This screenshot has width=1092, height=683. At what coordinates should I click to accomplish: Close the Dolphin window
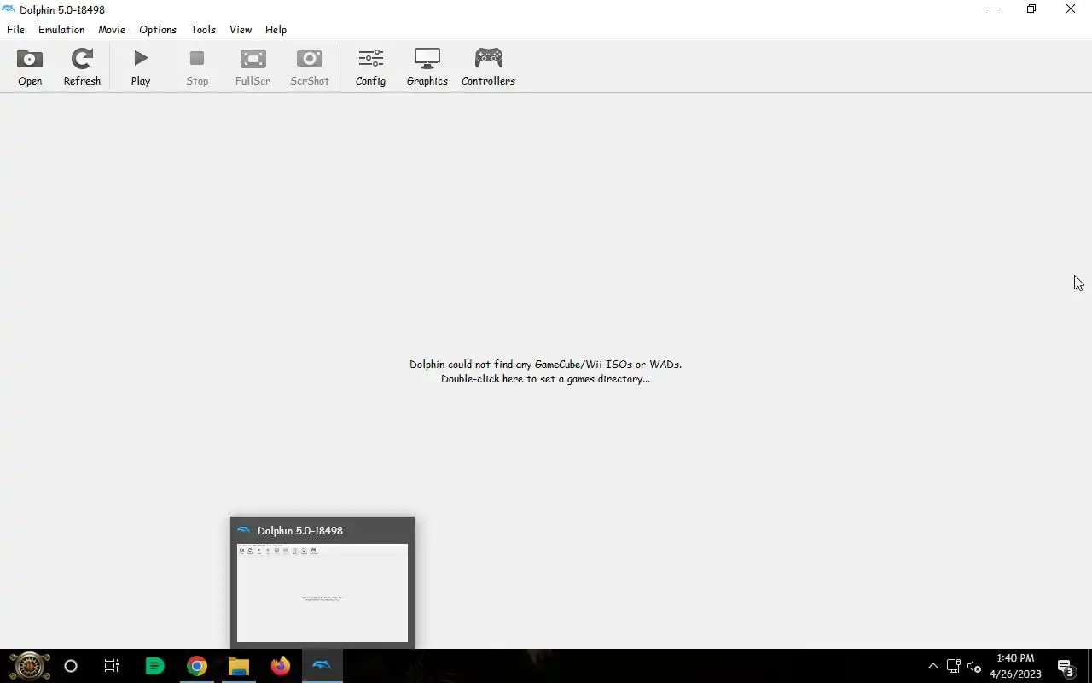tap(1071, 9)
